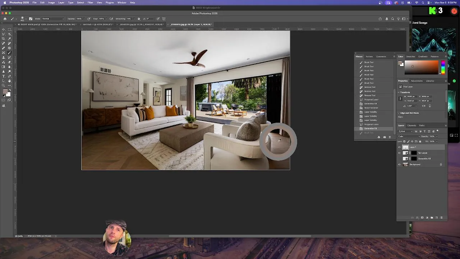The width and height of the screenshot is (460, 259).
Task: Switch to the Channels tab
Action: pyautogui.click(x=411, y=126)
